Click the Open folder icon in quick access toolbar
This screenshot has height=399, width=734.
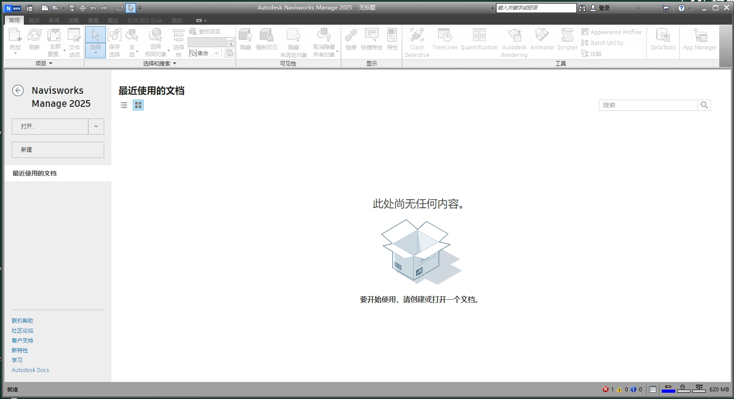pos(56,8)
